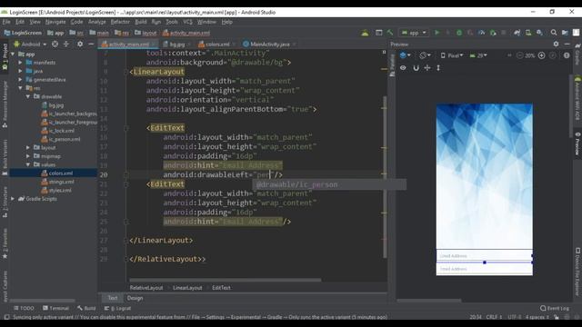Toggle the Device File Explorer side tab
This screenshot has height=327, width=582.
point(577,272)
